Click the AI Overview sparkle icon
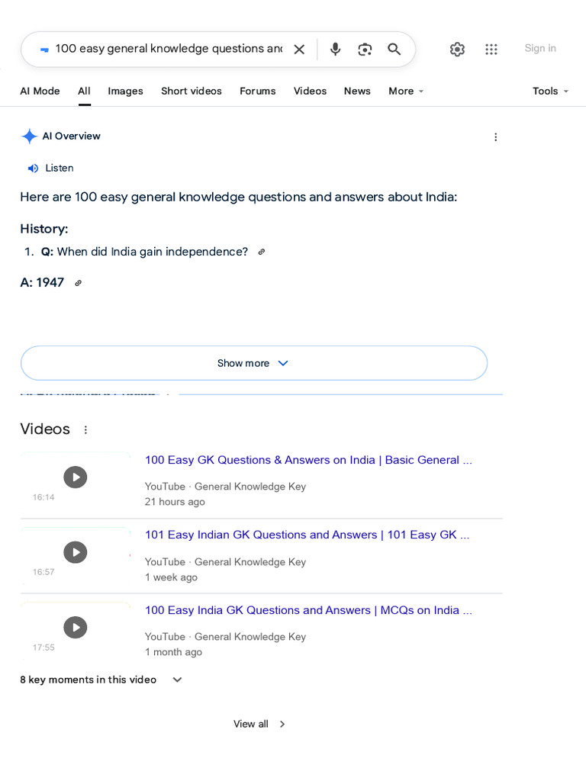This screenshot has height=781, width=586. coord(30,136)
